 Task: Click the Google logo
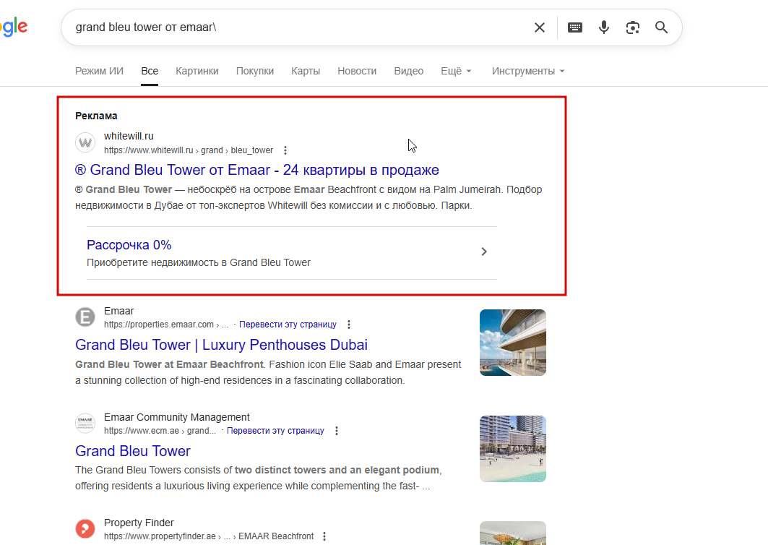[14, 27]
